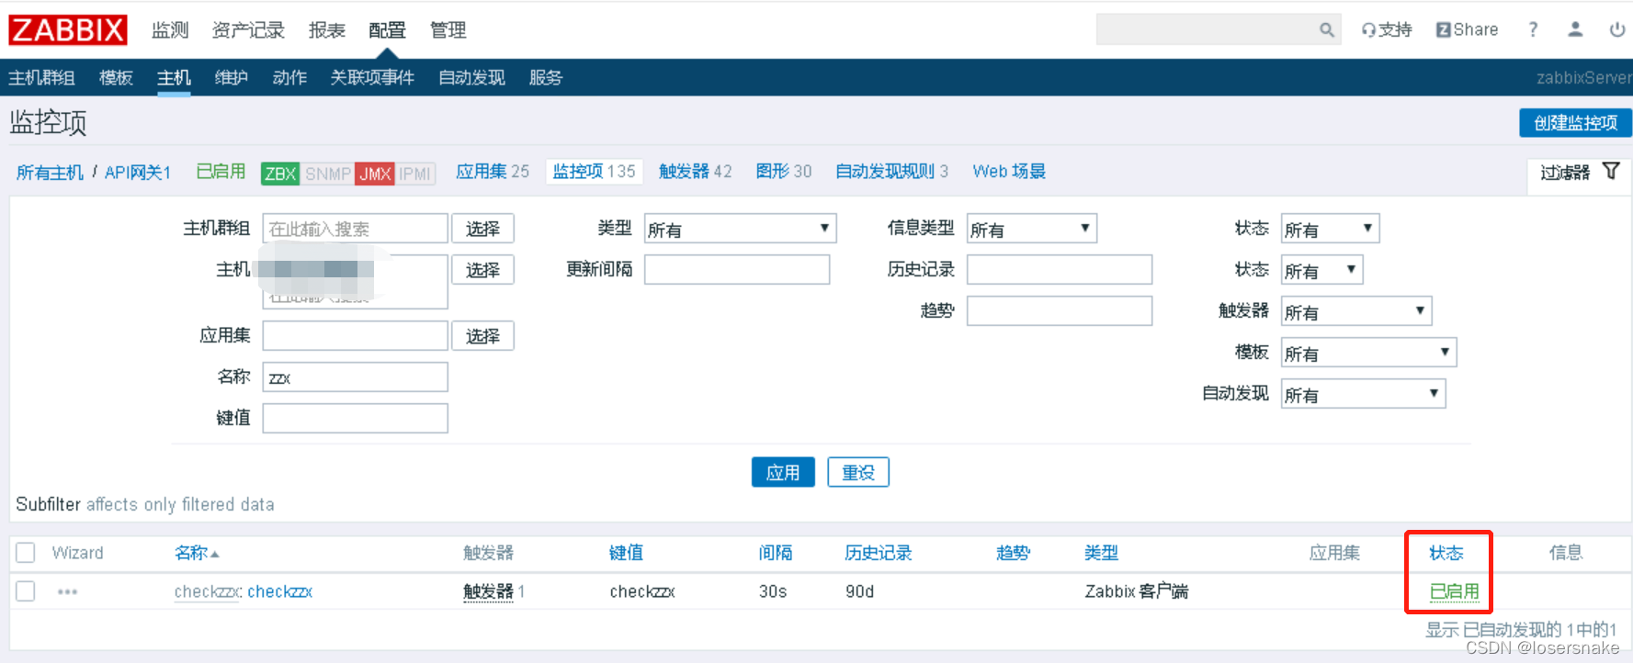Toggle the filter funnel icon
This screenshot has height=663, width=1633.
(1611, 171)
